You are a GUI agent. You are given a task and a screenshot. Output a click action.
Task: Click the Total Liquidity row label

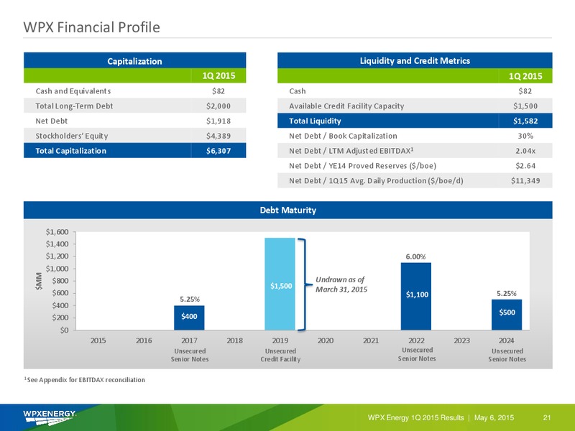tap(315, 121)
